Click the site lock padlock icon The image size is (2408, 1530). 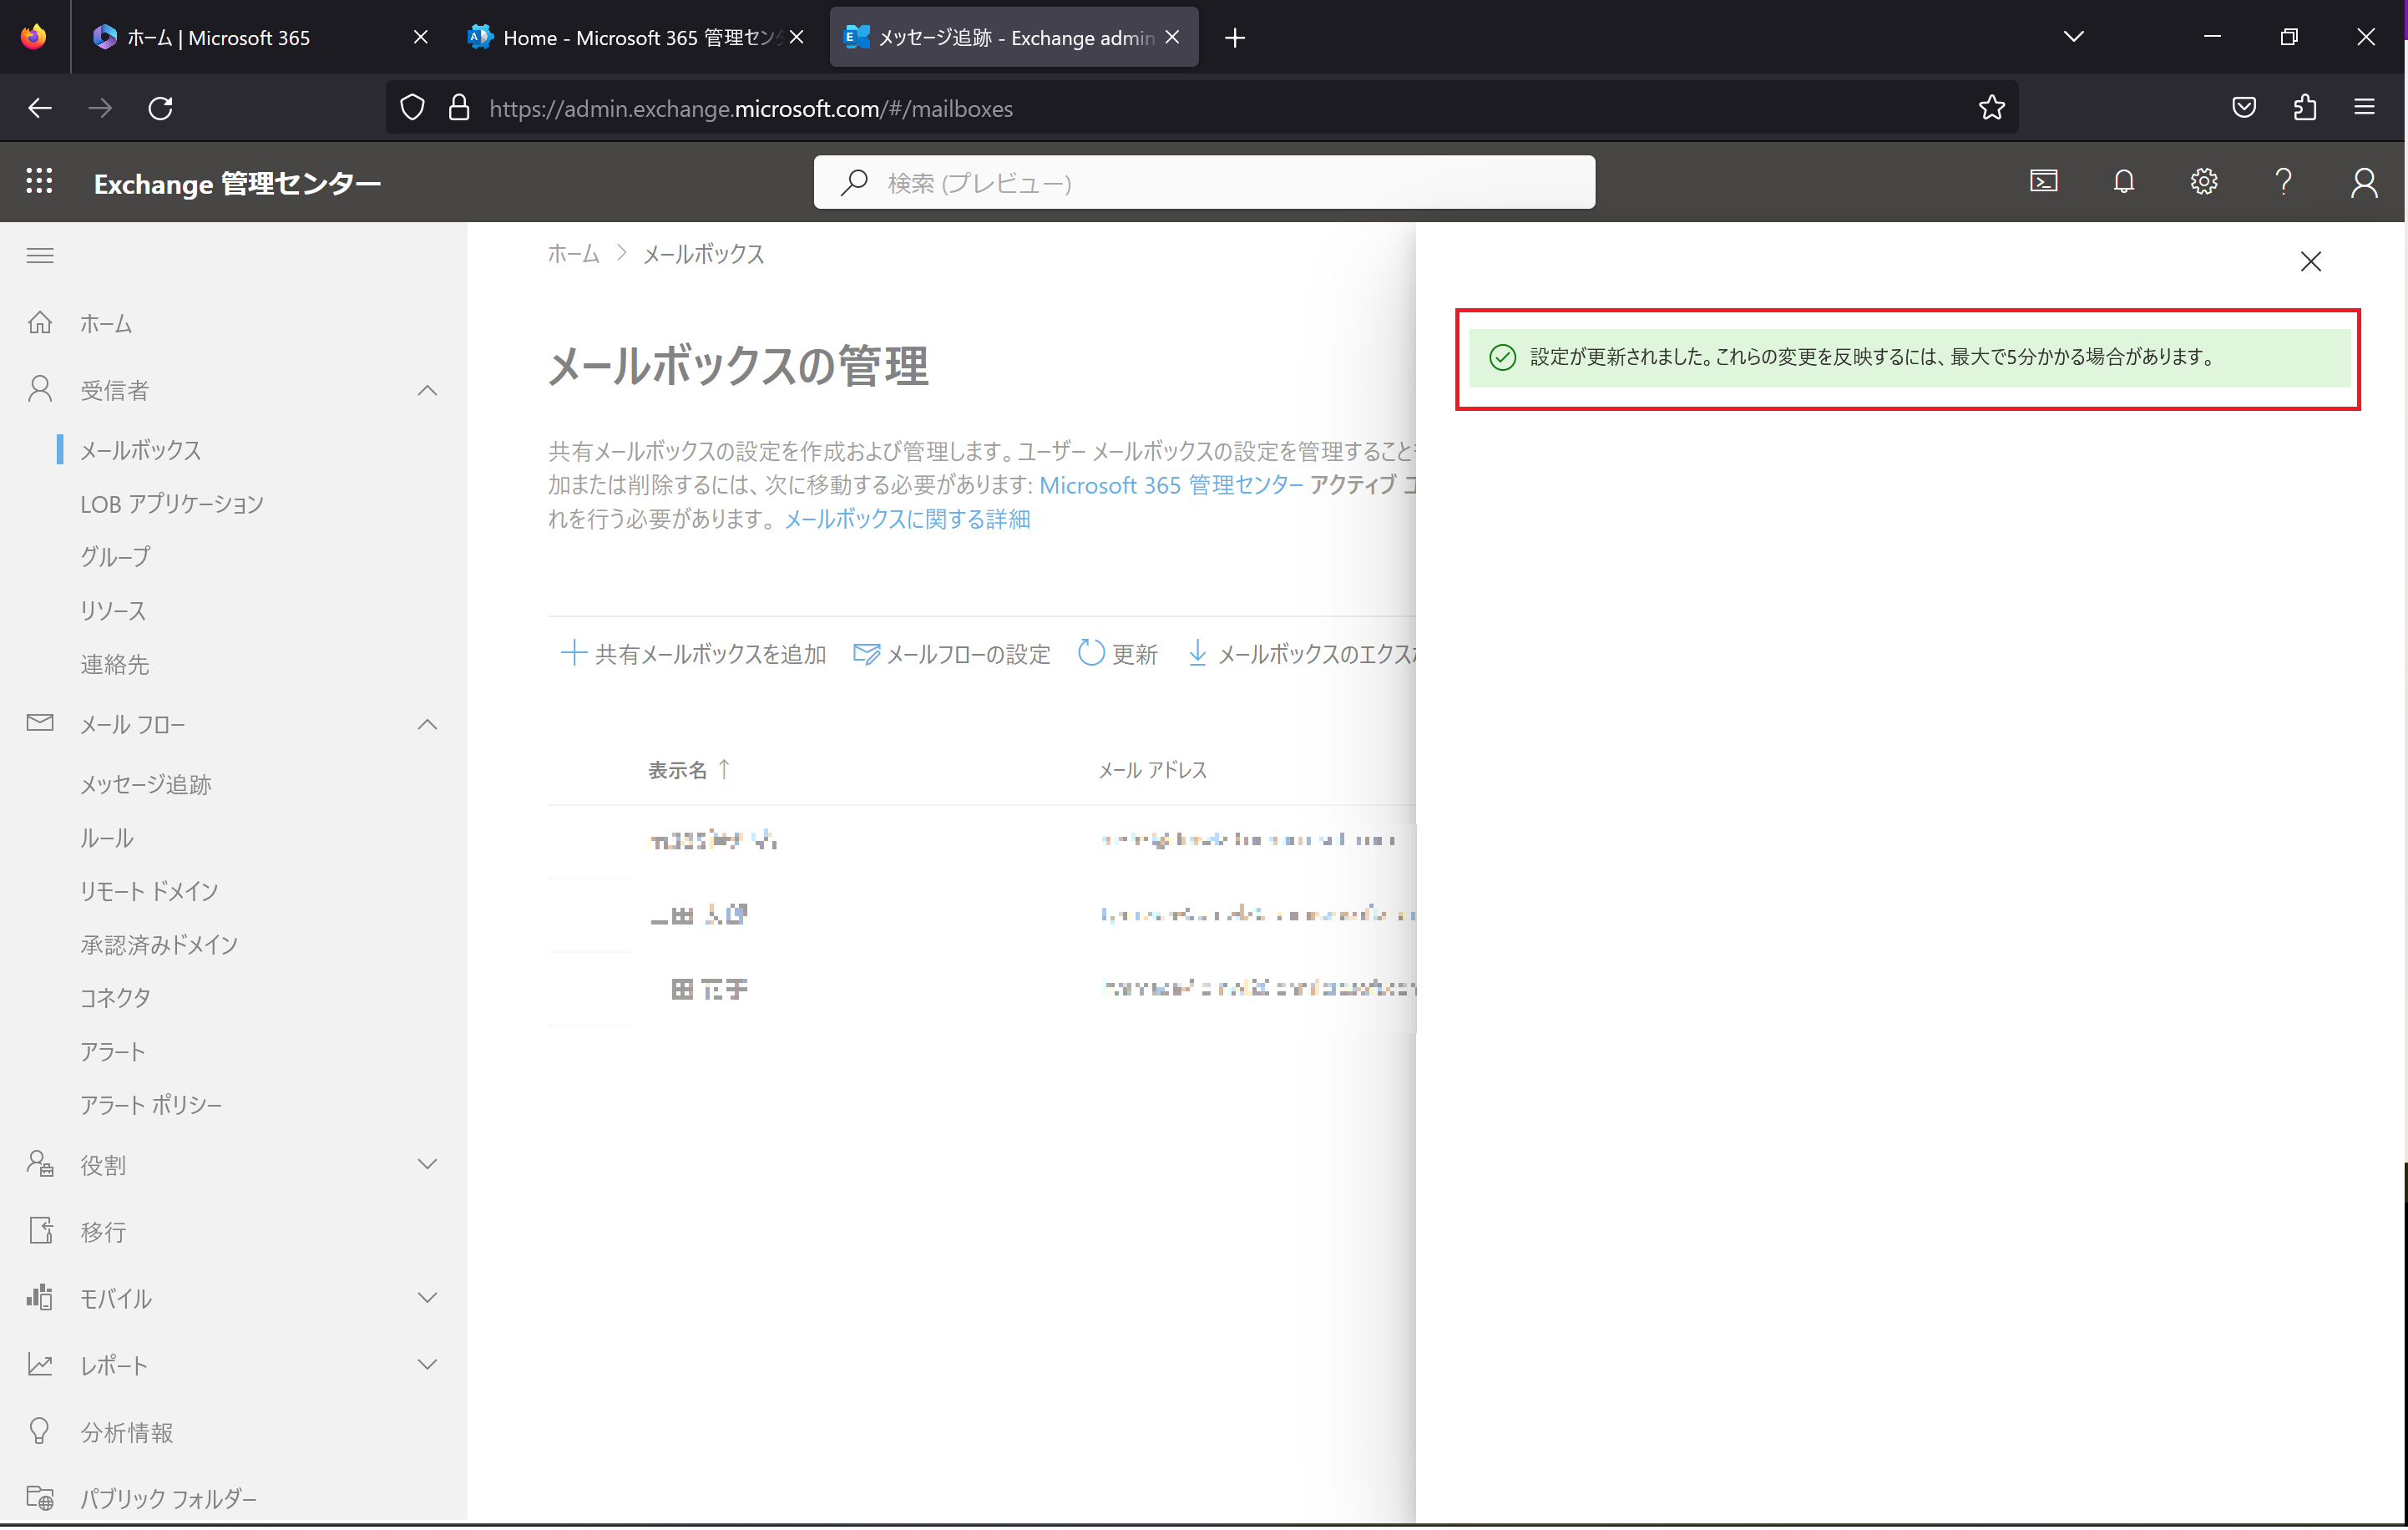[x=459, y=108]
